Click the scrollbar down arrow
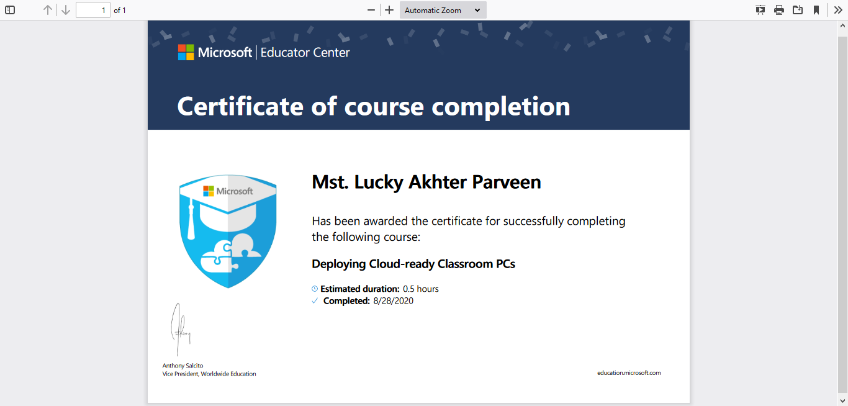 [x=843, y=401]
